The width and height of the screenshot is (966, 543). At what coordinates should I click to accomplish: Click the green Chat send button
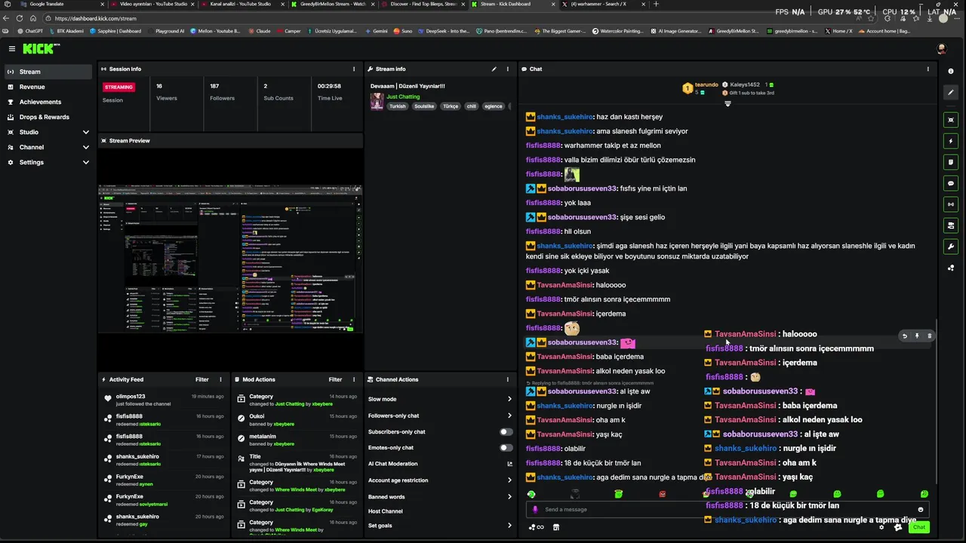coord(918,527)
